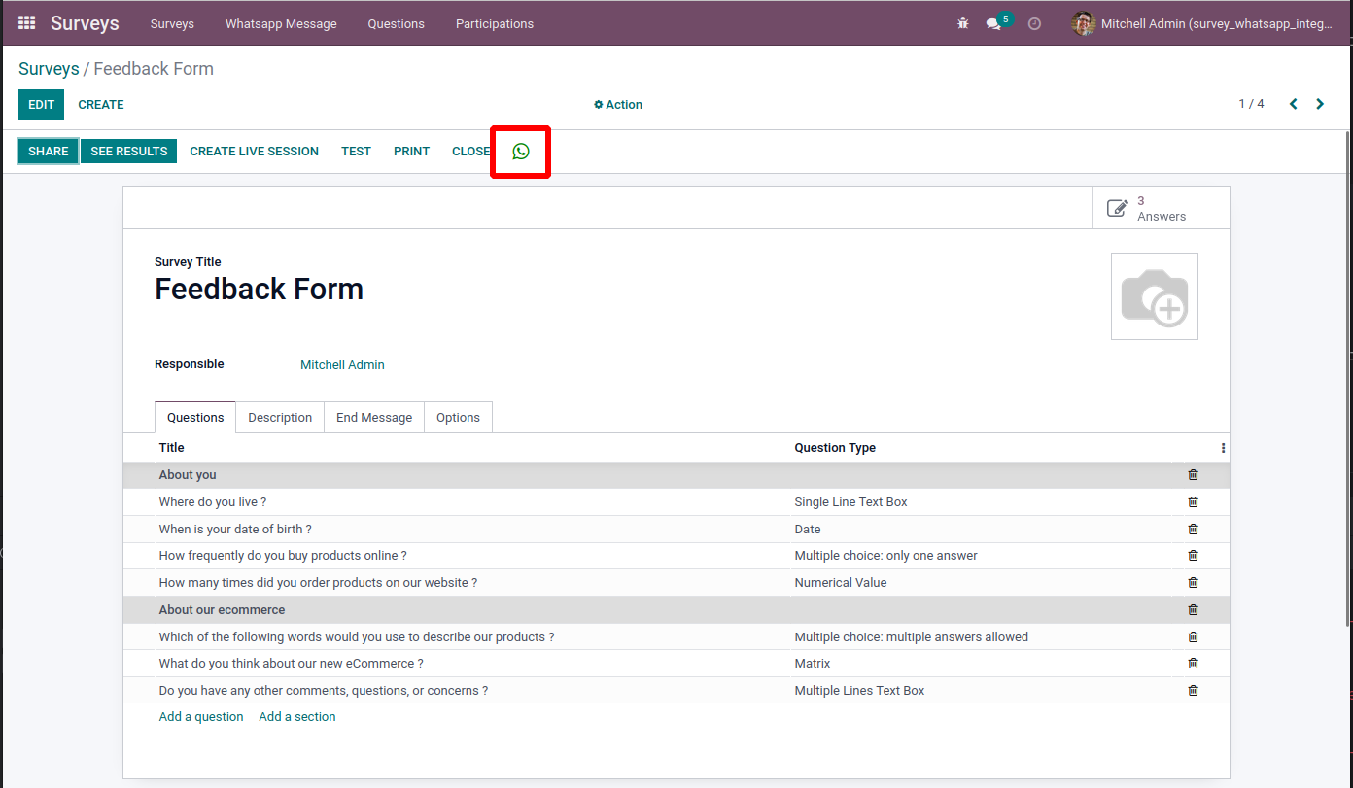This screenshot has height=788, width=1353.
Task: Click the survey image placeholder
Action: pos(1154,296)
